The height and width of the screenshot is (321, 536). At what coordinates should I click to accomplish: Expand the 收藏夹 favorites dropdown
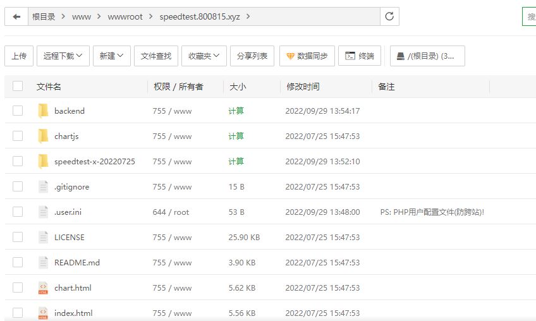[204, 56]
